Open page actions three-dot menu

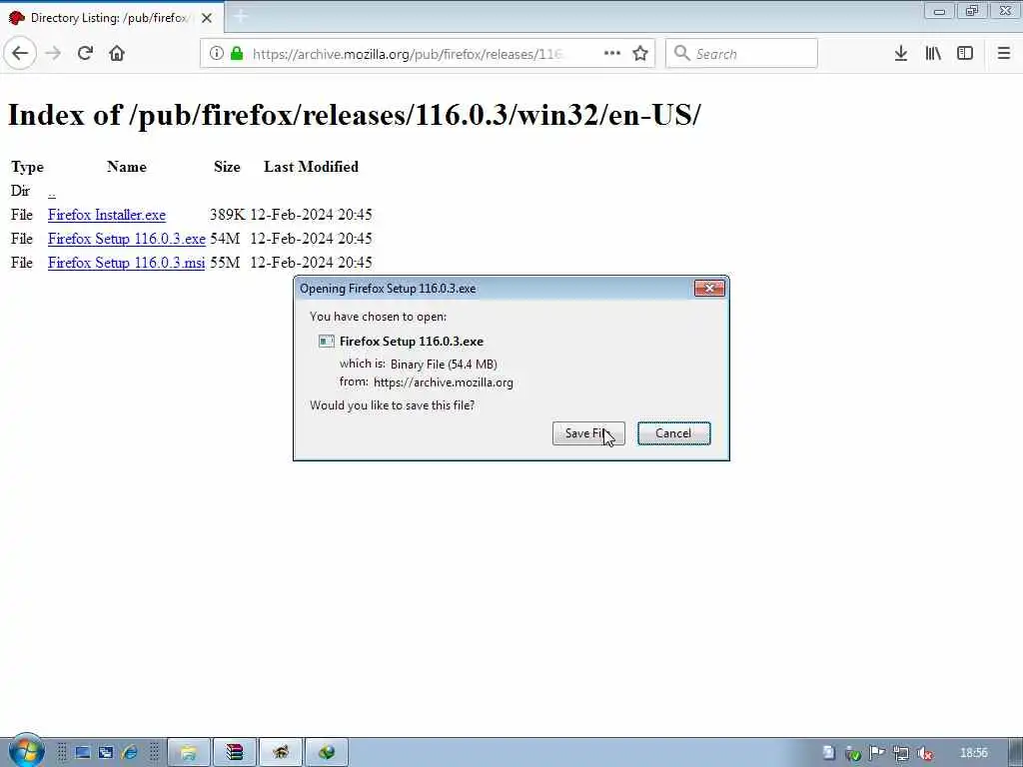pyautogui.click(x=612, y=54)
